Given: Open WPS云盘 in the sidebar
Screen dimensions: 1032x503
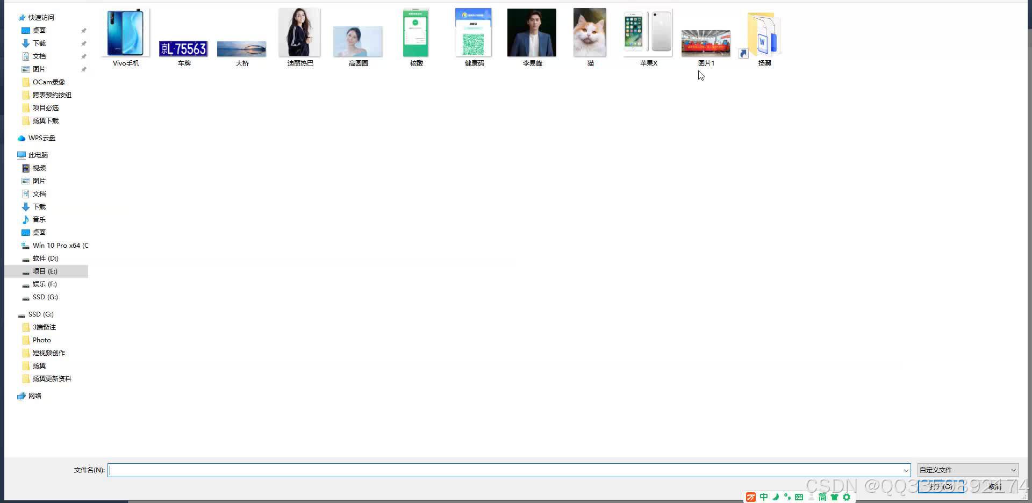Looking at the screenshot, I should [41, 138].
